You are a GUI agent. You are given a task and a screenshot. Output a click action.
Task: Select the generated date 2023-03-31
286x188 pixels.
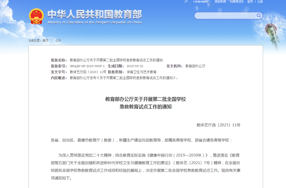pos(135,66)
